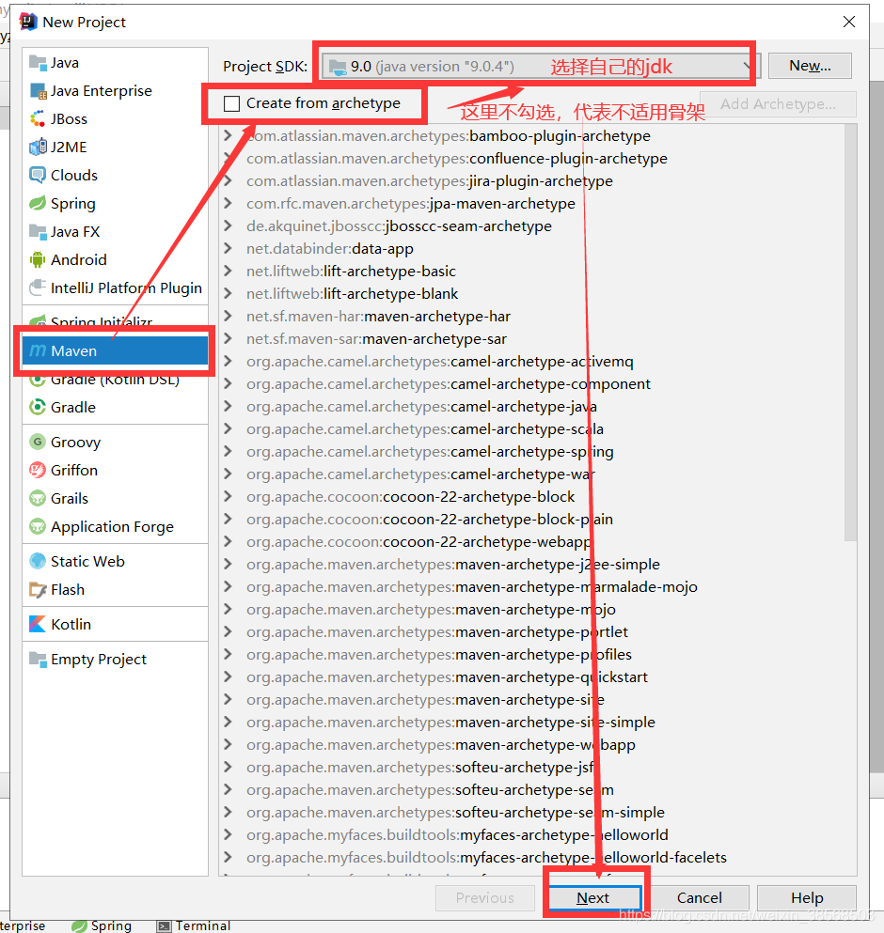This screenshot has height=933, width=884.
Task: Choose the J2ME phone icon
Action: click(38, 147)
